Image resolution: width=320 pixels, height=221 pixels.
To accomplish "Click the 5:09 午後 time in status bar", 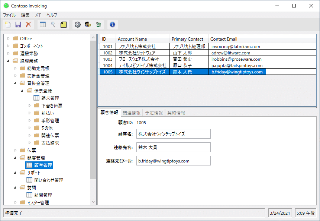I will click(x=306, y=213).
